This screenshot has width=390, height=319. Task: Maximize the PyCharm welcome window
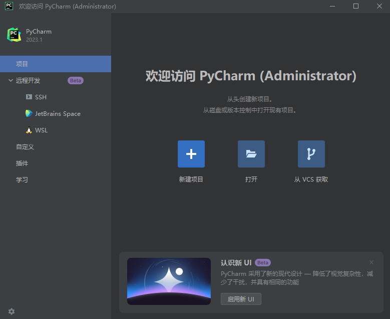(356, 6)
